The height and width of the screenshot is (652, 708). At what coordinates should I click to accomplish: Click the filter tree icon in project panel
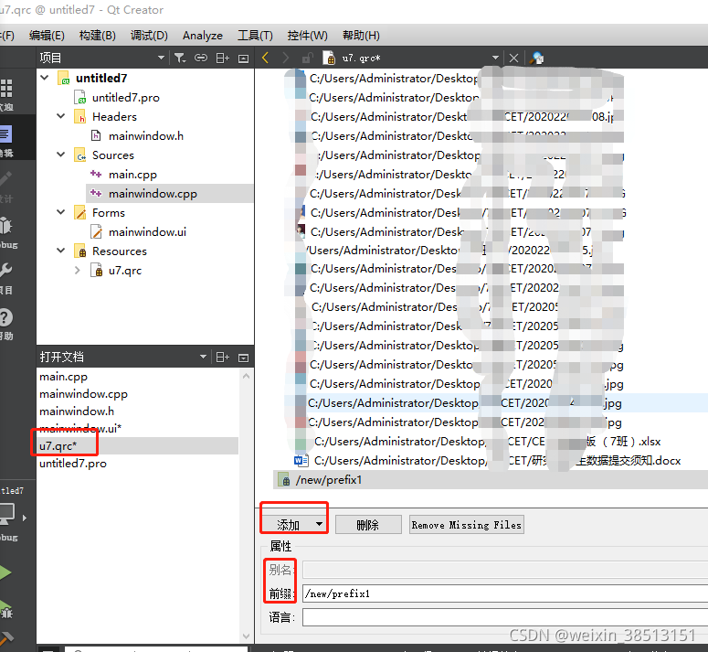[180, 58]
